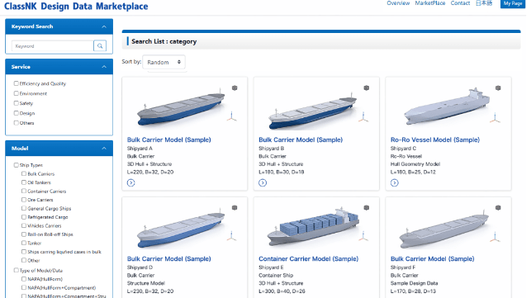Click axis icon on Shipyard D card
The height and width of the screenshot is (298, 531).
coord(231,236)
